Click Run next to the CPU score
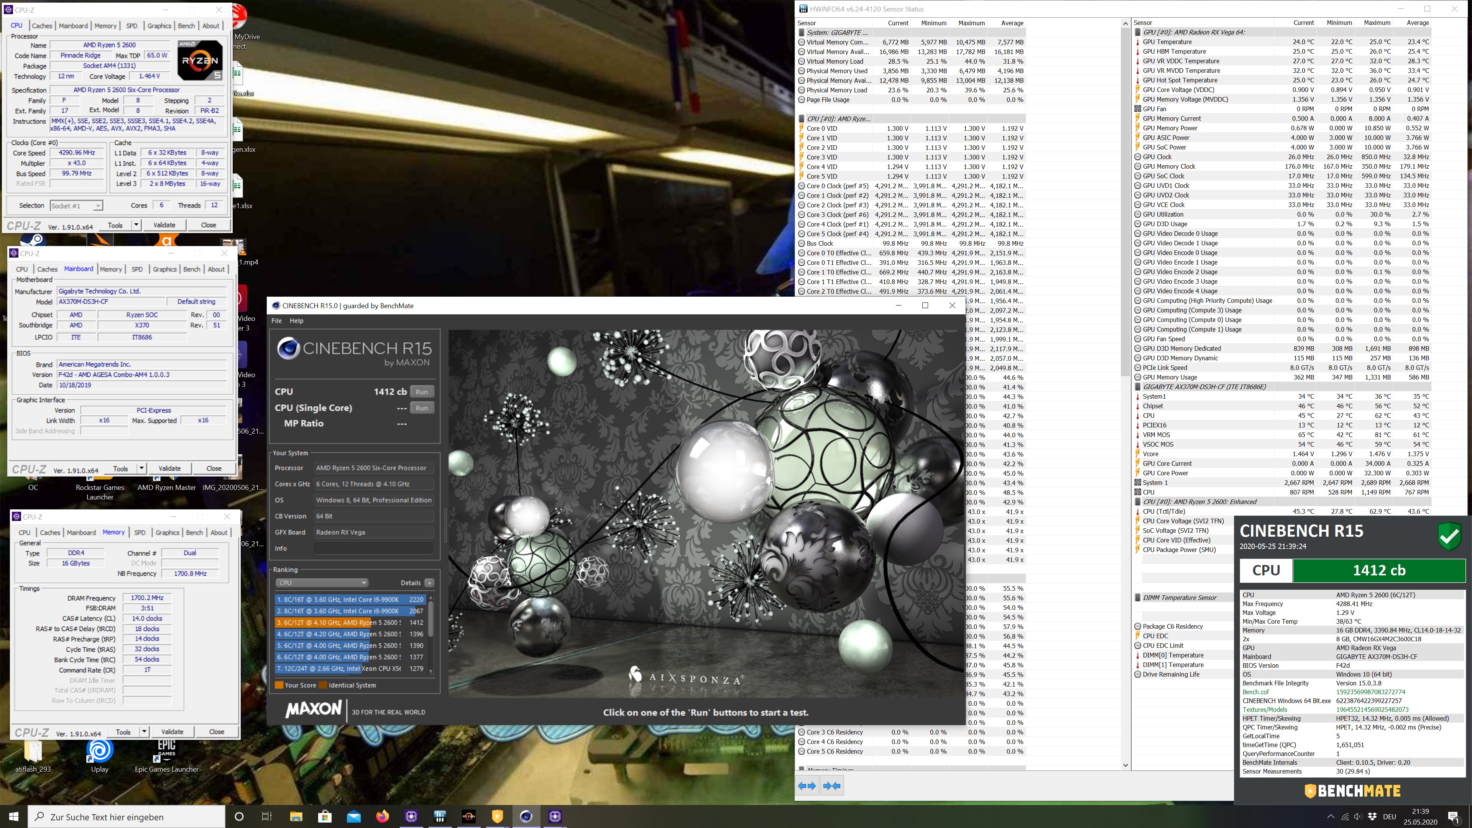Viewport: 1472px width, 828px height. (422, 392)
